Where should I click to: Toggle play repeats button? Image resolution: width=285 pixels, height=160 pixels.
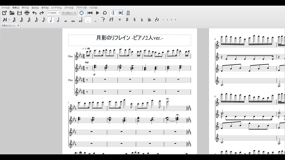pos(113,13)
